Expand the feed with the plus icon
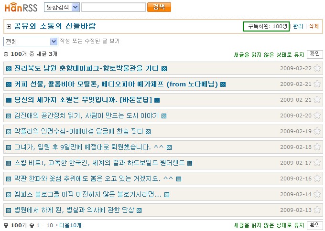Screen dimensions: 325x231 (x=9, y=27)
